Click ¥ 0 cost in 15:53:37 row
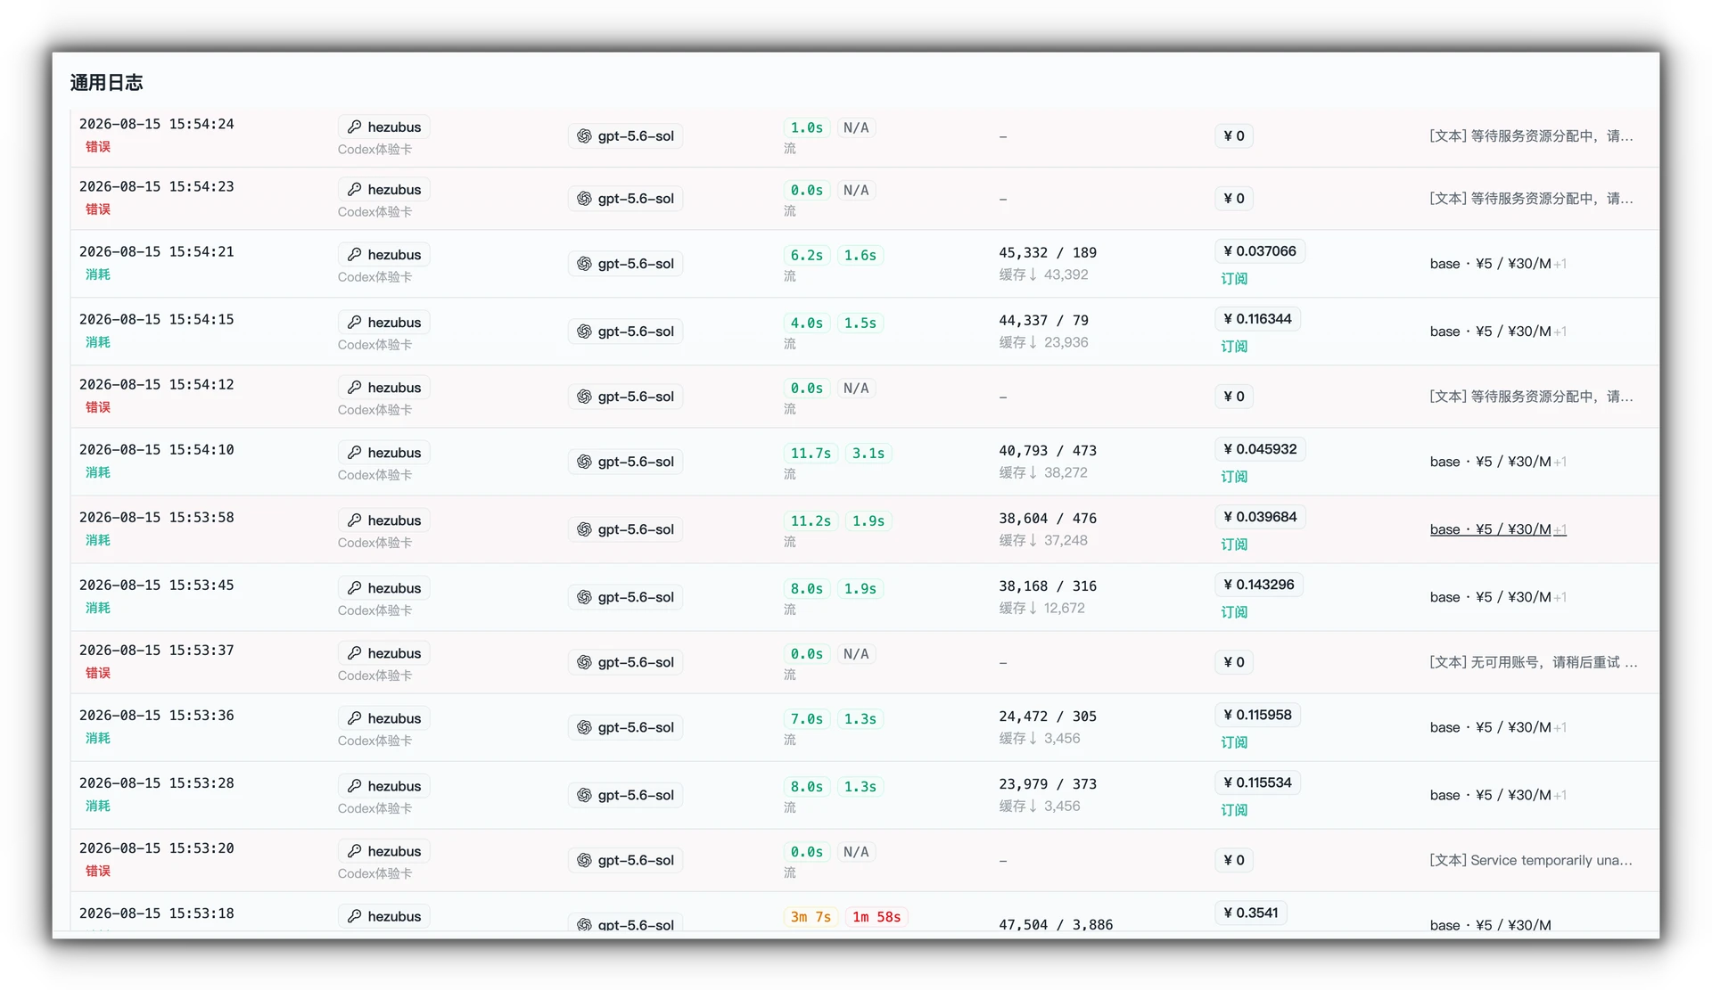This screenshot has width=1712, height=991. pyautogui.click(x=1234, y=661)
